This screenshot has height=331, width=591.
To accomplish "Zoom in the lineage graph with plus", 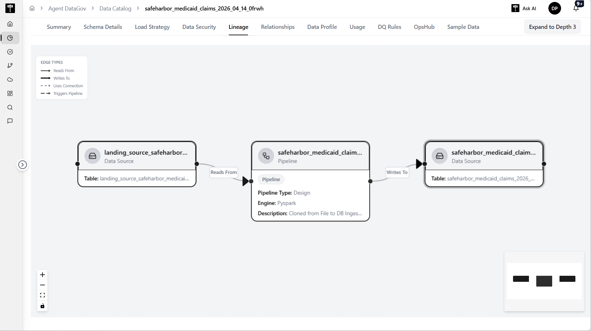I will tap(42, 275).
